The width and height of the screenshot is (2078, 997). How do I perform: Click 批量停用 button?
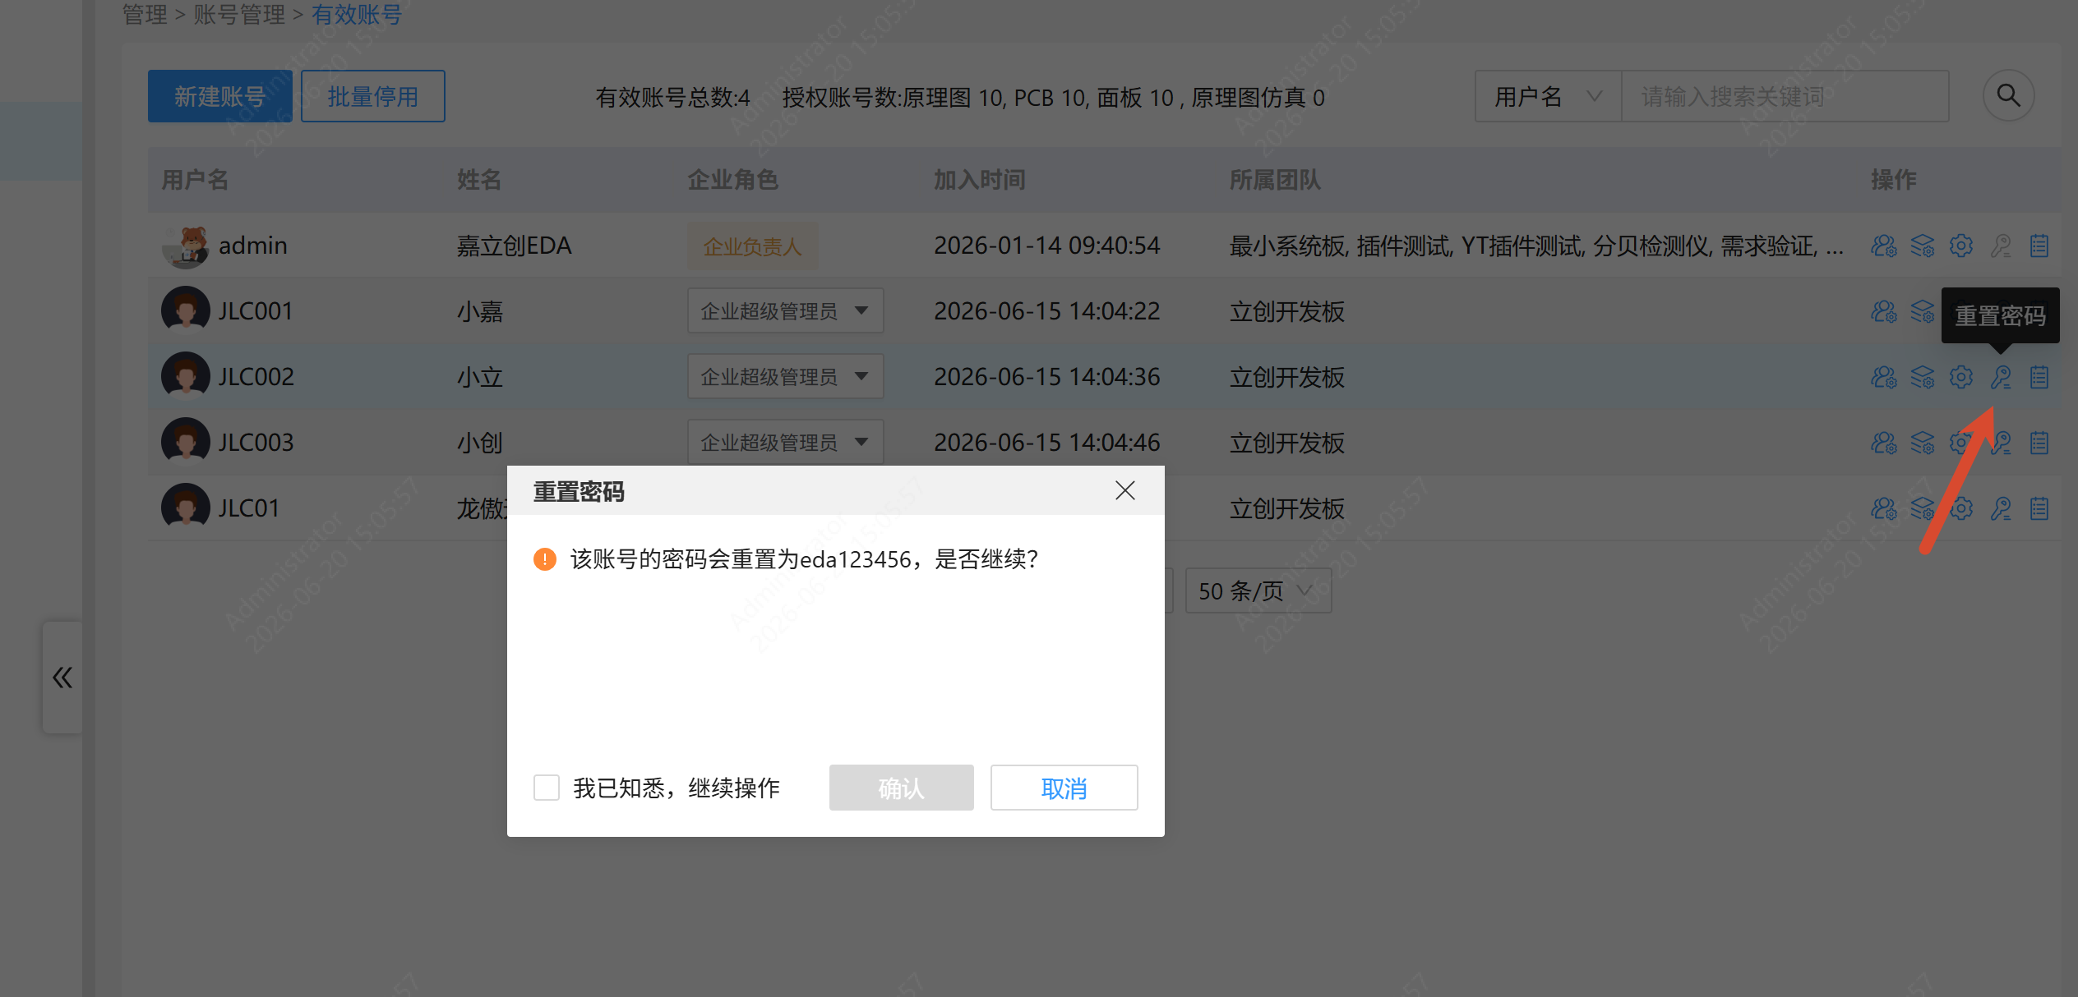[x=372, y=96]
